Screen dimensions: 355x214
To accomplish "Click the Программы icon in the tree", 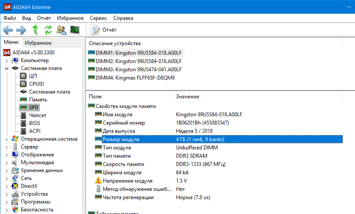I will (15, 202).
